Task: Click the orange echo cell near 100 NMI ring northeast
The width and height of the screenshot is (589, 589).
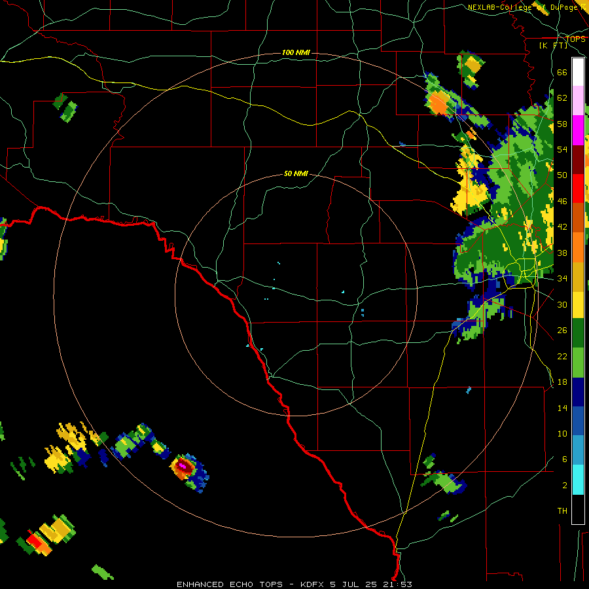Action: pos(438,103)
